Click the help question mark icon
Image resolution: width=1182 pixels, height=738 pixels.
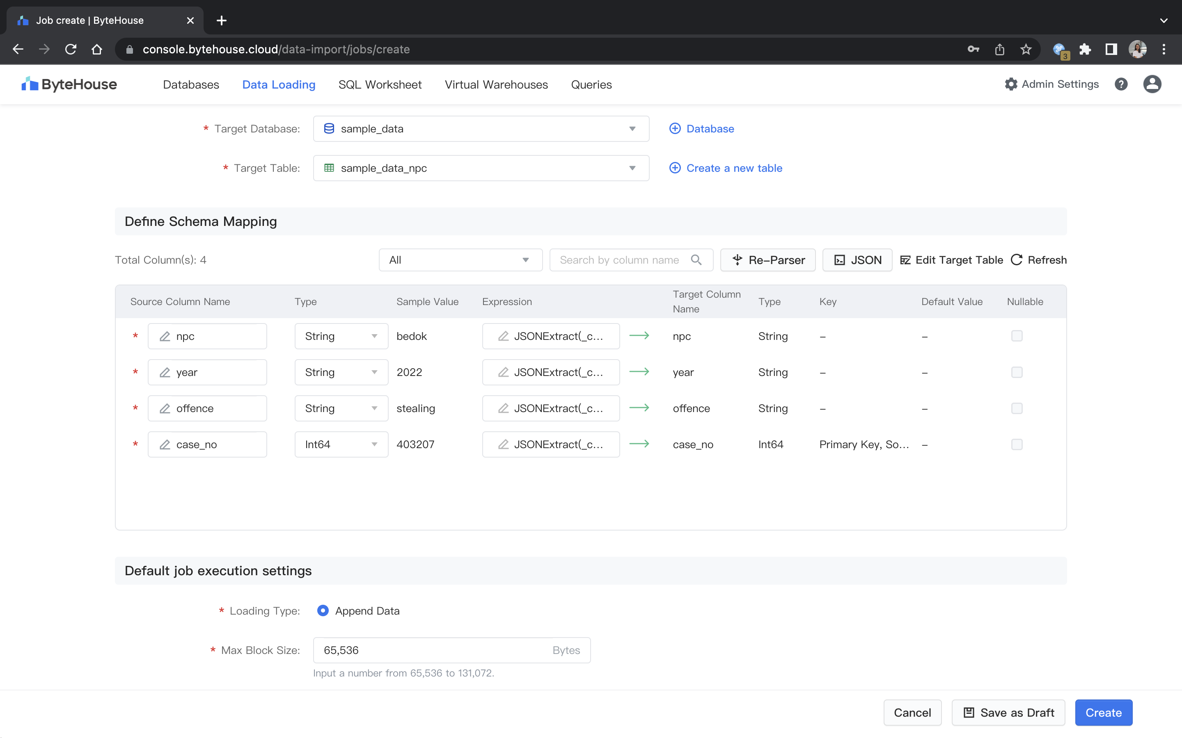pos(1121,84)
